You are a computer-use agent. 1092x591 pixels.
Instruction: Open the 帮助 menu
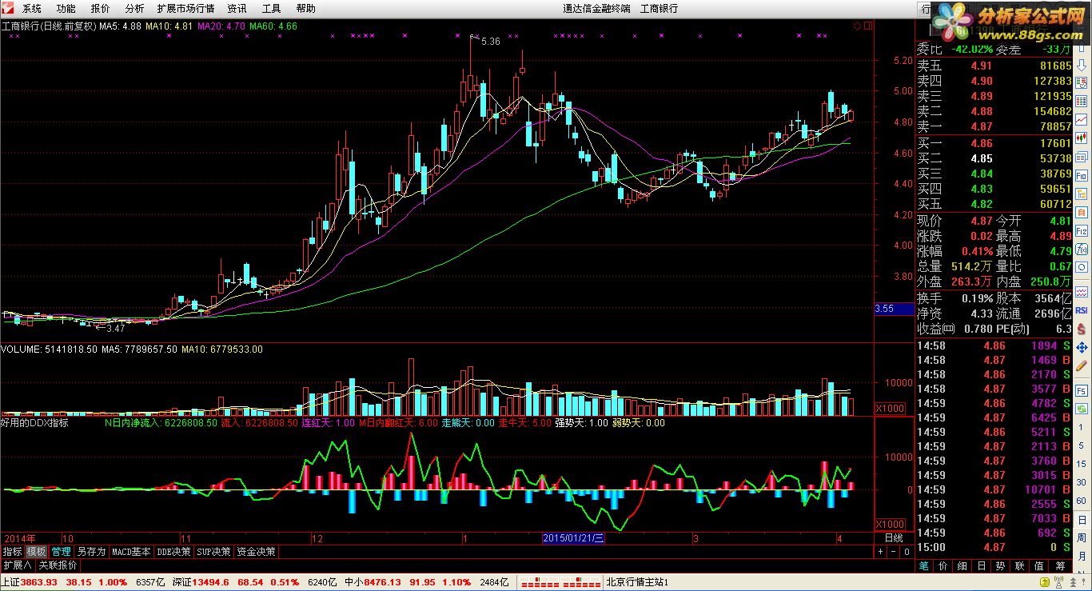pyautogui.click(x=305, y=8)
